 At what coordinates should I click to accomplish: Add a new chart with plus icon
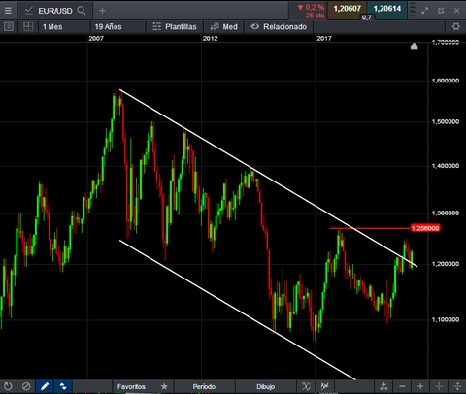tap(102, 11)
